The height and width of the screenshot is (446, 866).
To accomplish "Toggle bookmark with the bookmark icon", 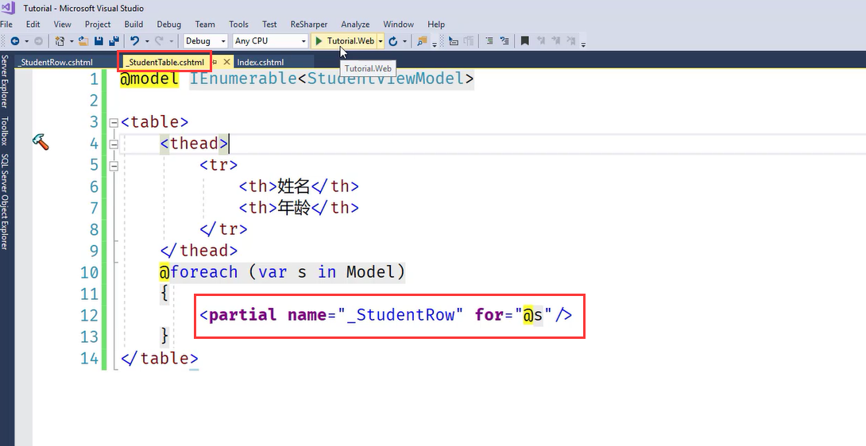I will tap(525, 40).
